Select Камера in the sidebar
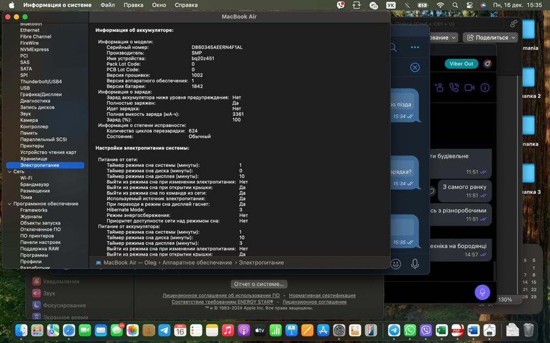Image resolution: width=550 pixels, height=343 pixels. [29, 120]
